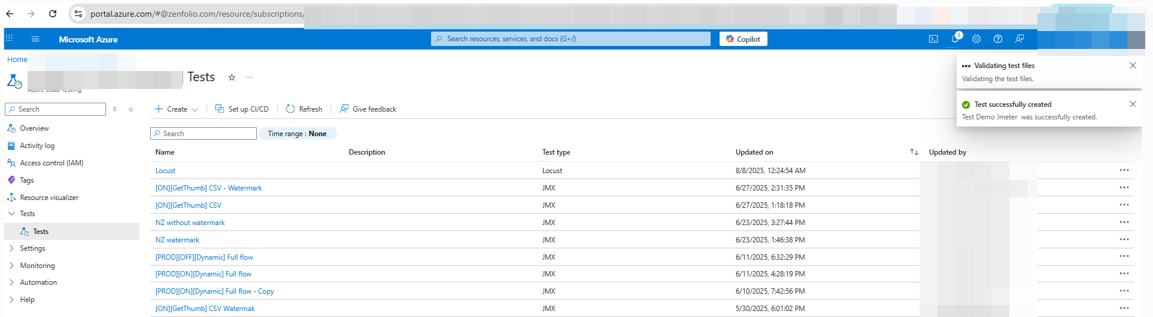Screen dimensions: 1153x317
Task: Click the Copilot button
Action: (743, 39)
